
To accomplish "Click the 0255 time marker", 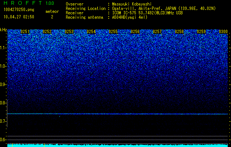I will click(113, 32).
